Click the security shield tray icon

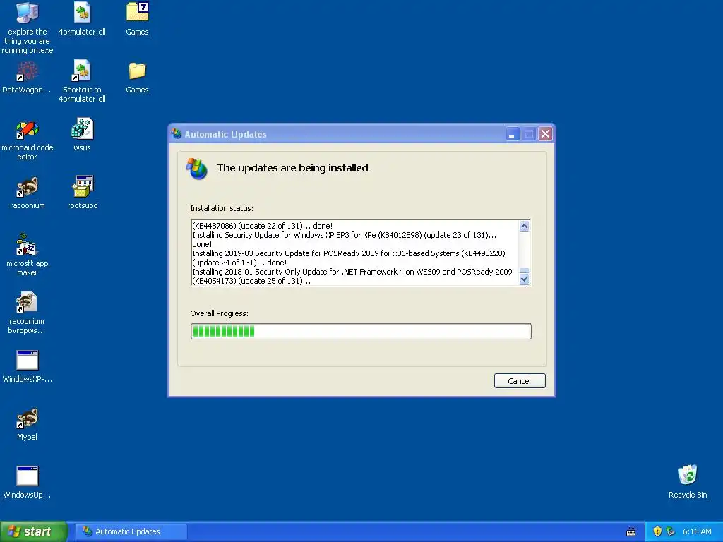[x=657, y=531]
